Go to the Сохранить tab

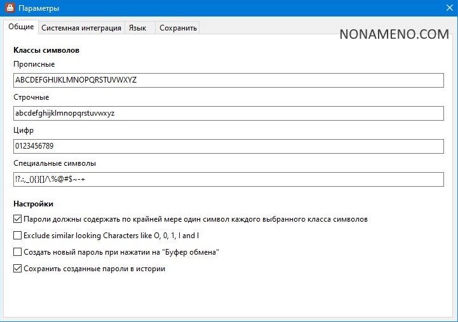178,28
